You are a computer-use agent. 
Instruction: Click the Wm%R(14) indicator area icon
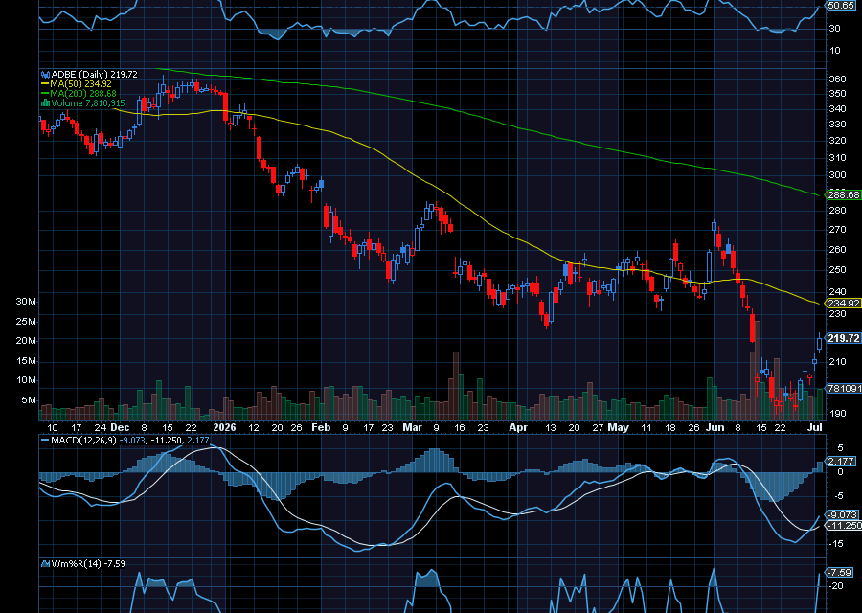coord(46,563)
